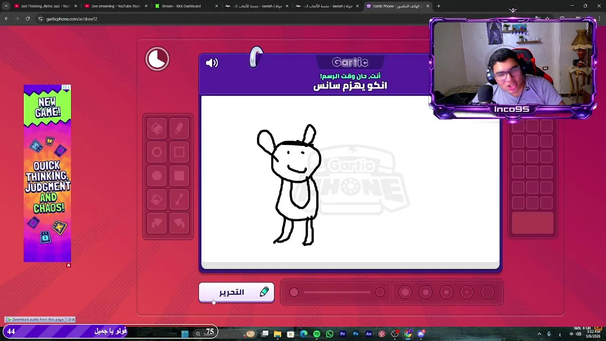Open Pinterest from the taskbar
Image resolution: width=606 pixels, height=341 pixels.
382,334
